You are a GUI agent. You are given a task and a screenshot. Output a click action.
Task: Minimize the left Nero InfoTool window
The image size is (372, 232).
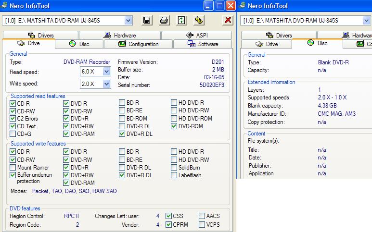pyautogui.click(x=208, y=6)
